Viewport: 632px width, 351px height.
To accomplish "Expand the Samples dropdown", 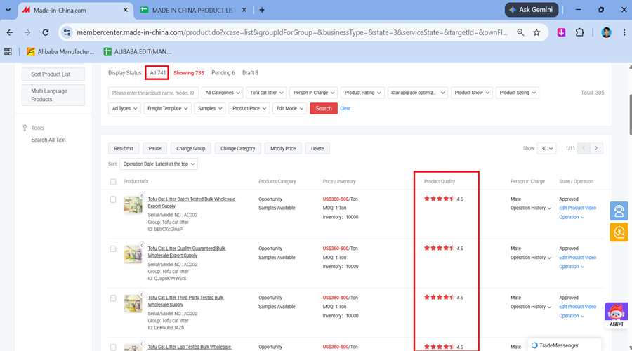I will click(x=209, y=108).
